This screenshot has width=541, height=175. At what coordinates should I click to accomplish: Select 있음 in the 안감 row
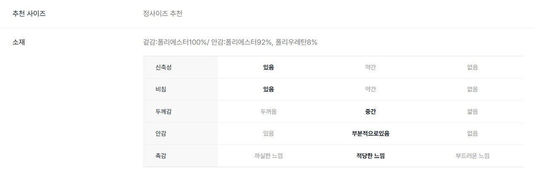click(268, 134)
